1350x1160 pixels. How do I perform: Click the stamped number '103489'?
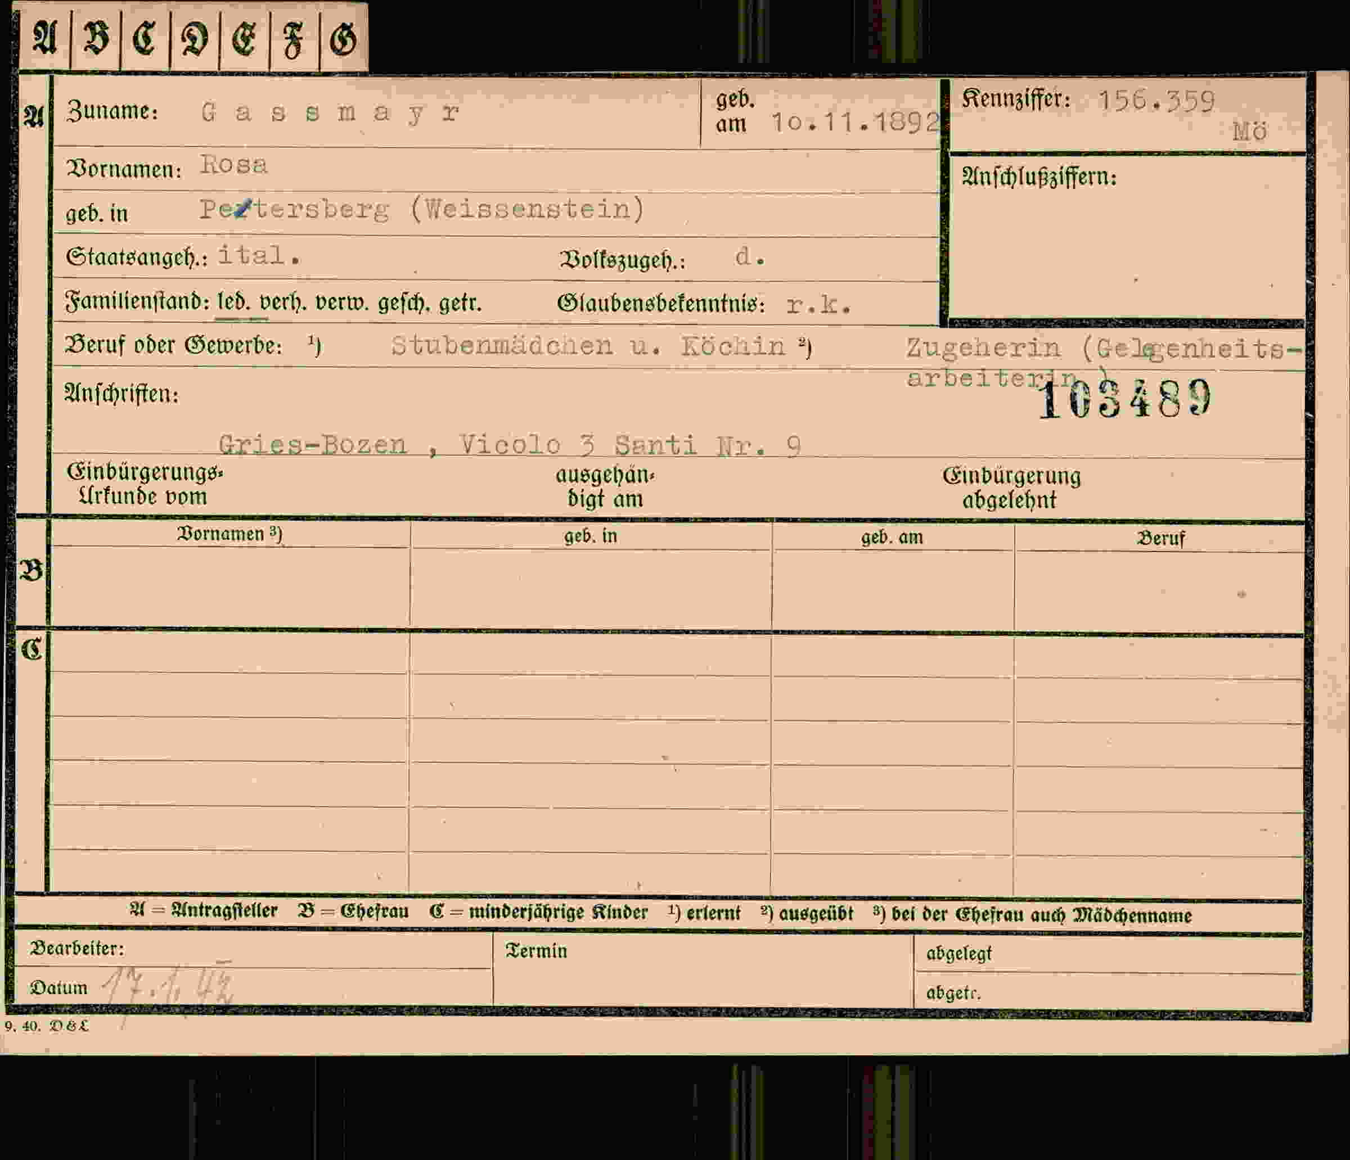tap(1124, 399)
